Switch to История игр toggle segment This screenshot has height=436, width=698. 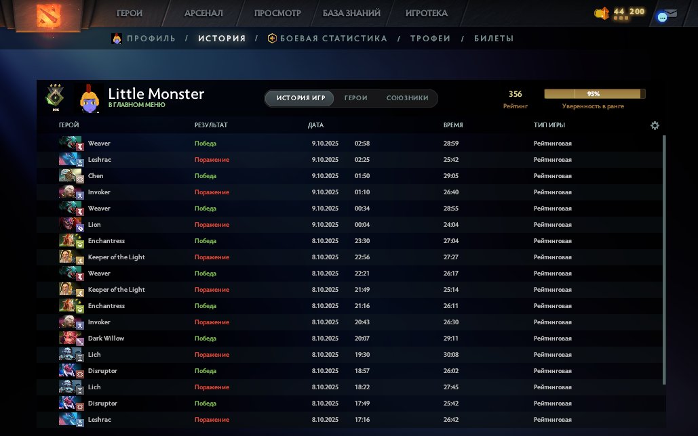(x=300, y=98)
